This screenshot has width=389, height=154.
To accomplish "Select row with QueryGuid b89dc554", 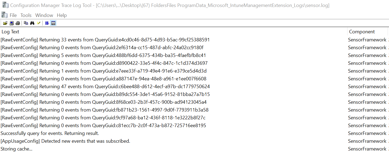I will [194, 94].
